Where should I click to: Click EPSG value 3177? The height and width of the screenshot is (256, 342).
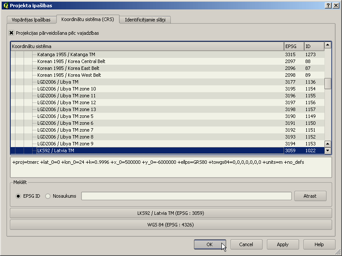[290, 82]
